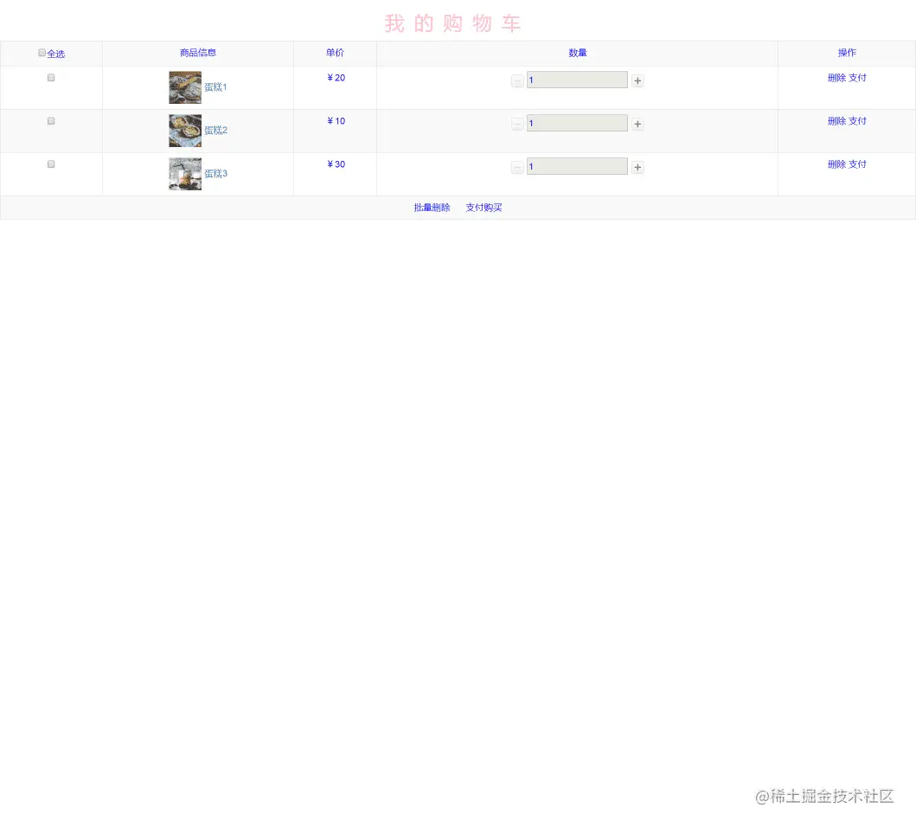Open the 蛋糕1 product thumbnail
Image resolution: width=916 pixels, height=827 pixels.
[185, 87]
